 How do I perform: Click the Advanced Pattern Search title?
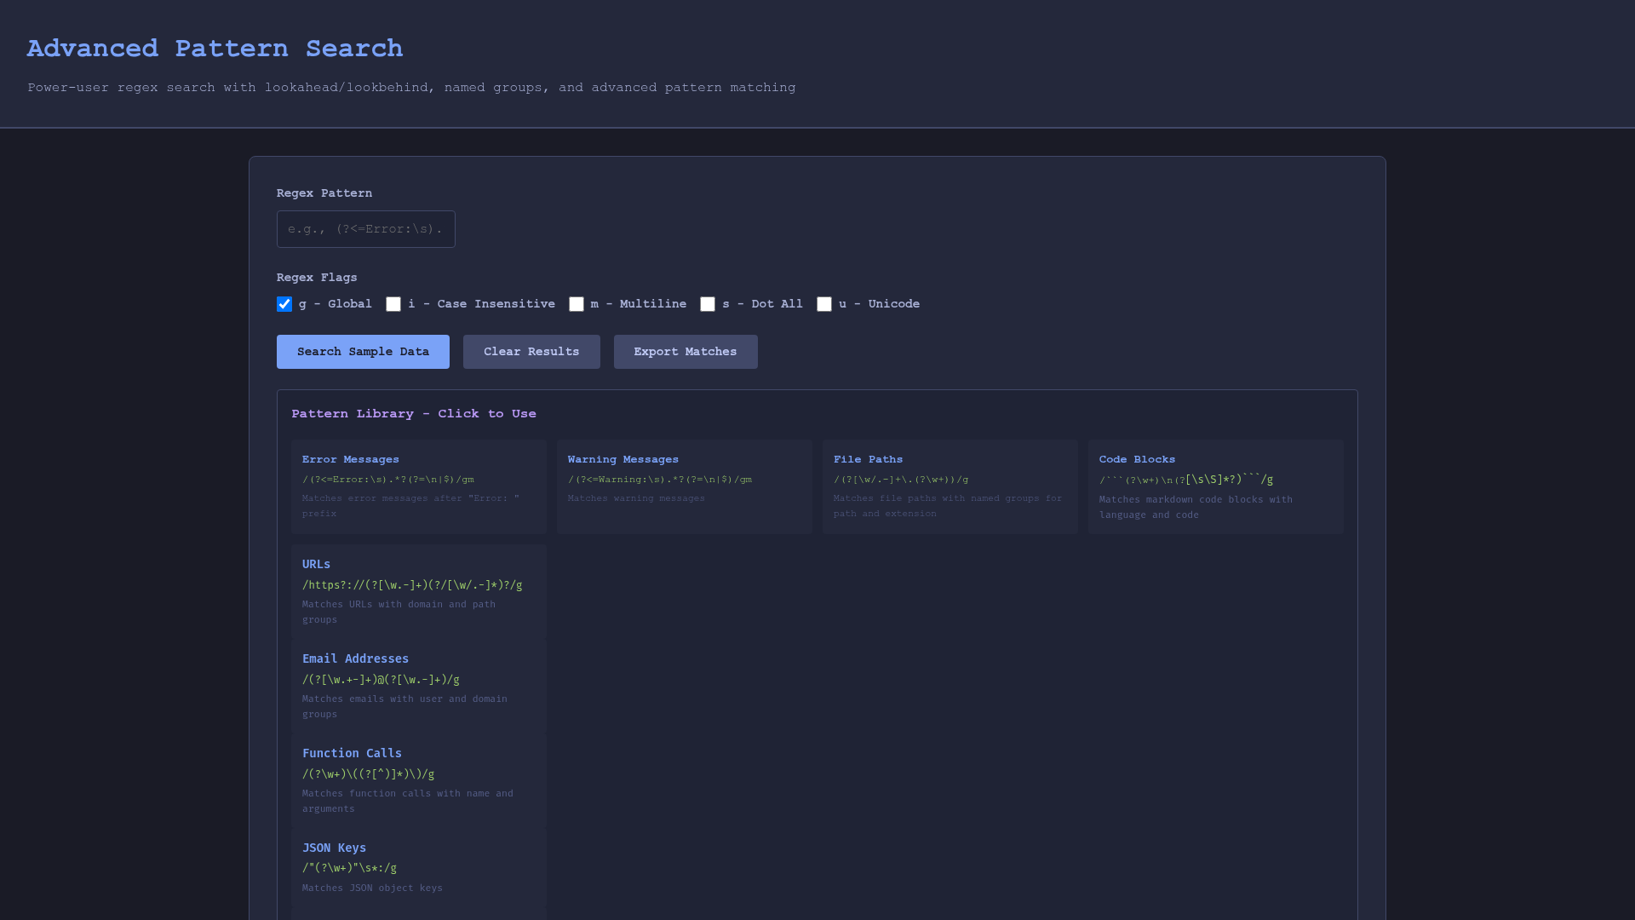[215, 49]
